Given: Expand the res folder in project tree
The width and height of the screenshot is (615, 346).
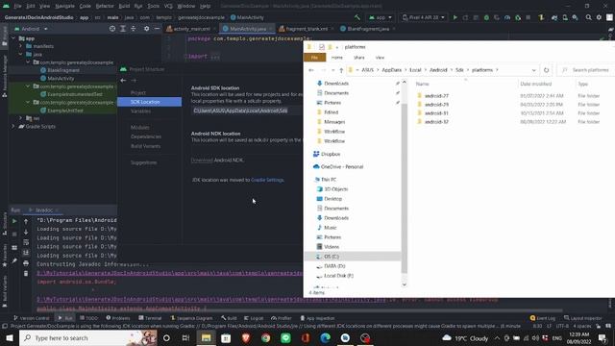Looking at the screenshot, I should 21,118.
